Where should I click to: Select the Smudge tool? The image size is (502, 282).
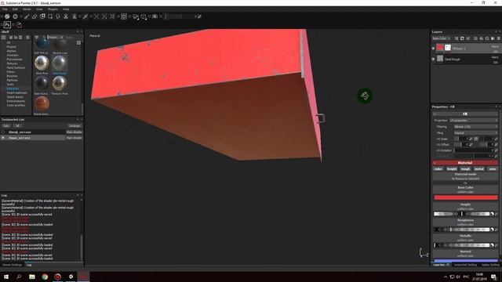click(x=58, y=16)
